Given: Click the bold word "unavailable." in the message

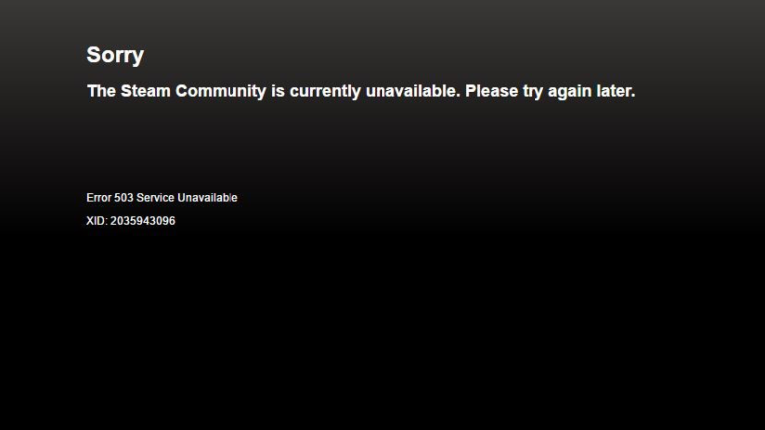Looking at the screenshot, I should coord(412,91).
